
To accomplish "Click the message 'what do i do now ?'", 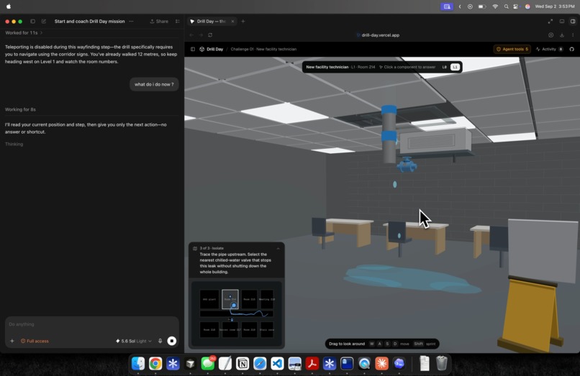I will (x=154, y=84).
